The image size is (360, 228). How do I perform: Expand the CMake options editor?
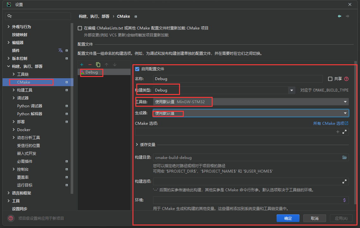pyautogui.click(x=344, y=132)
